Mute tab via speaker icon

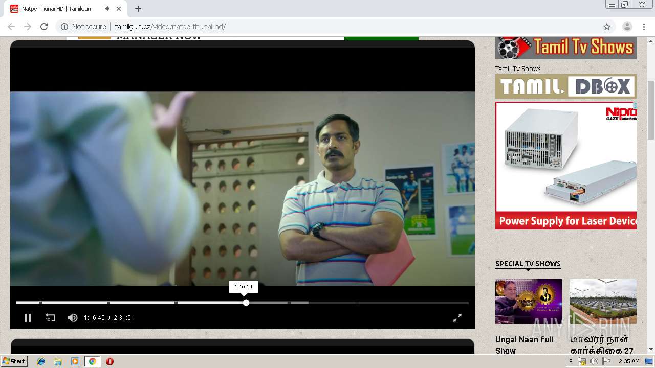click(107, 9)
